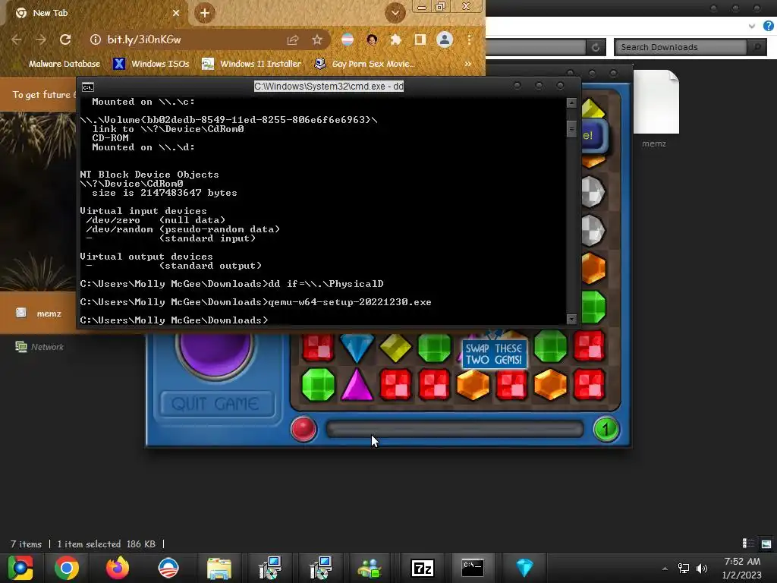
Task: Switch to the cmd taskbar icon
Action: (x=473, y=568)
